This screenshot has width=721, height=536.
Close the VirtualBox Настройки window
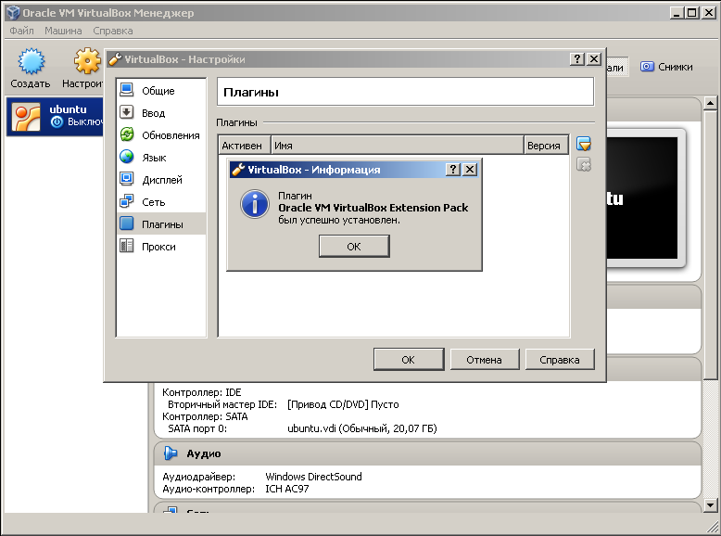(594, 59)
